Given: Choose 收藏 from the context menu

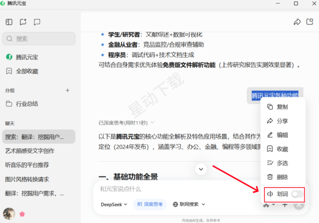Looking at the screenshot, I should (283, 149).
